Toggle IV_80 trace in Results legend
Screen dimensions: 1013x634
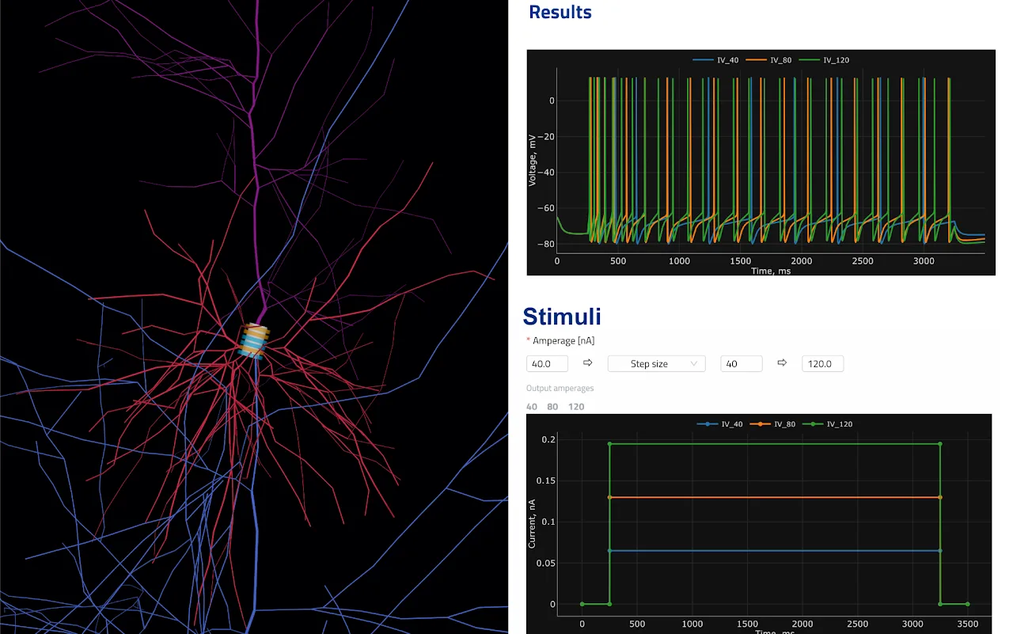pyautogui.click(x=768, y=60)
